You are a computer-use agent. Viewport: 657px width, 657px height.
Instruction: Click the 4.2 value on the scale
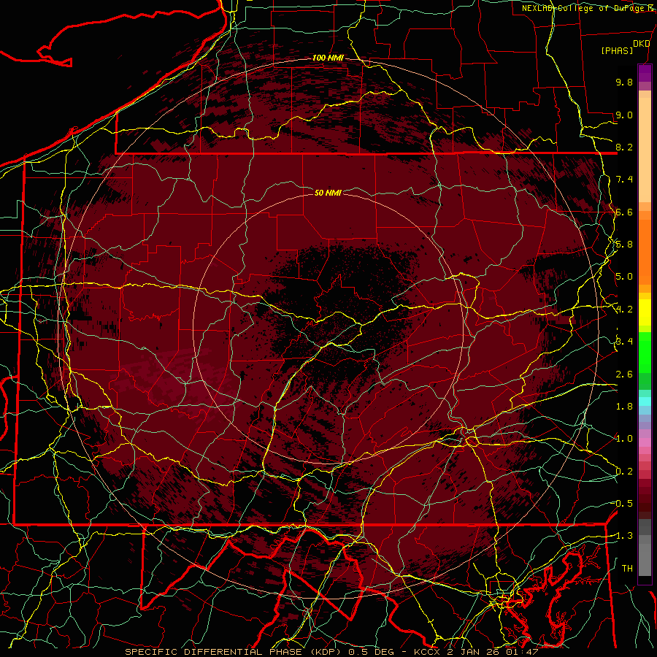tap(624, 310)
